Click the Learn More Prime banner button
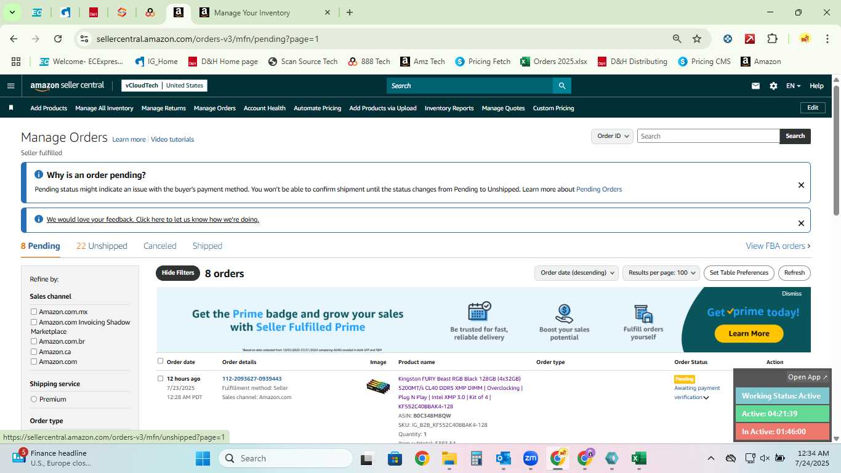Image resolution: width=841 pixels, height=473 pixels. pyautogui.click(x=749, y=333)
